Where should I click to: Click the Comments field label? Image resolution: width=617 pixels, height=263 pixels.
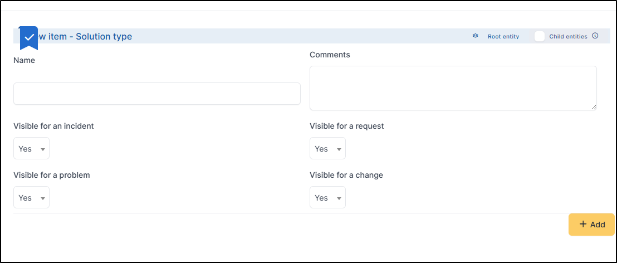[330, 55]
